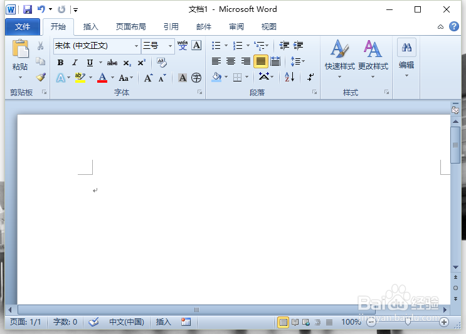This screenshot has width=466, height=334.
Task: Open the font name dropdown
Action: 136,46
